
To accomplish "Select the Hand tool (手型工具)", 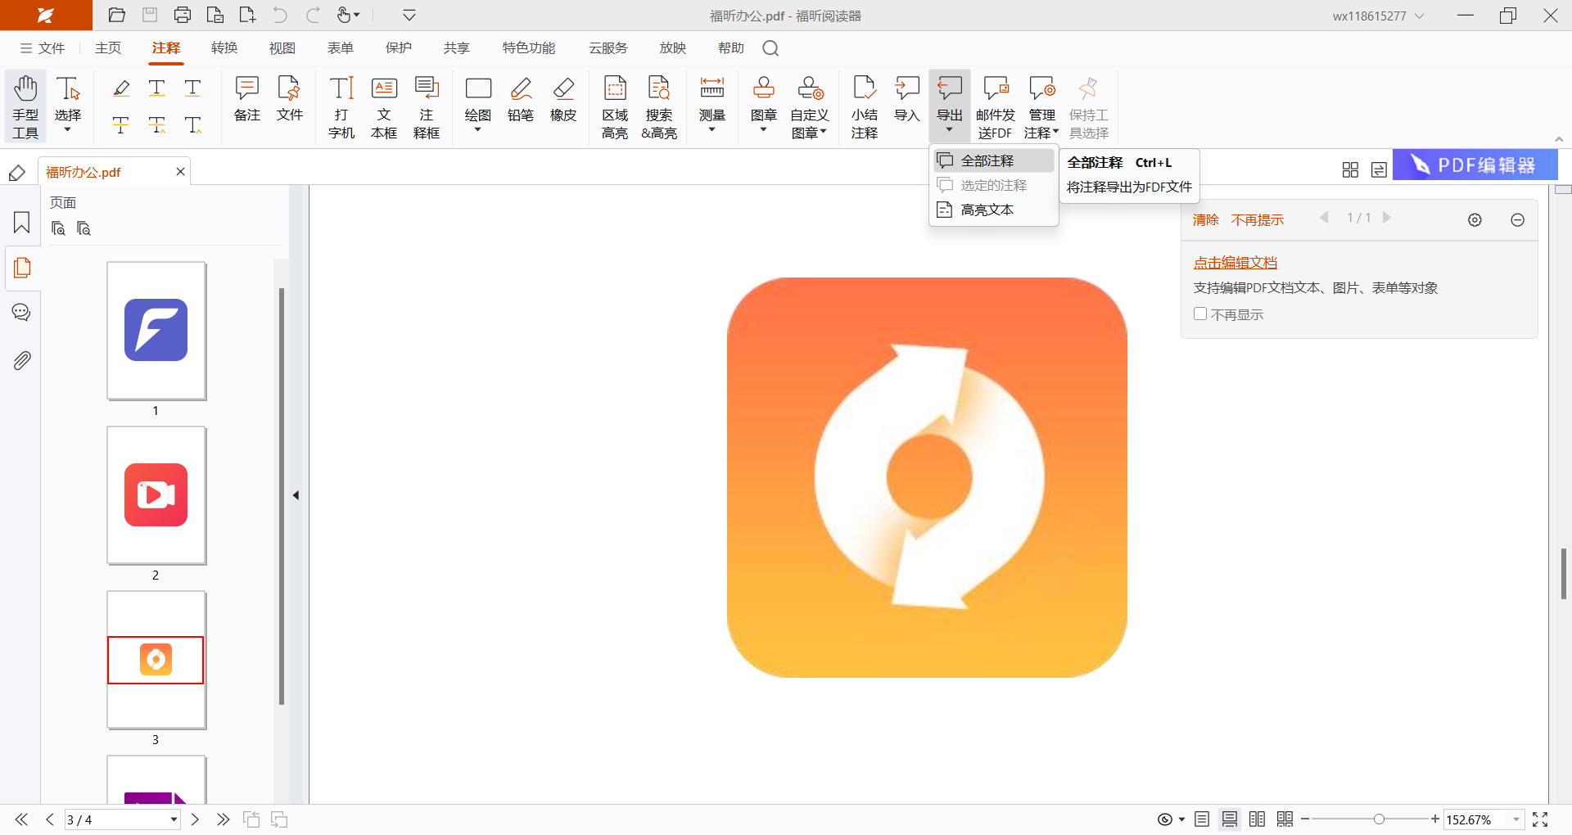I will [x=25, y=106].
